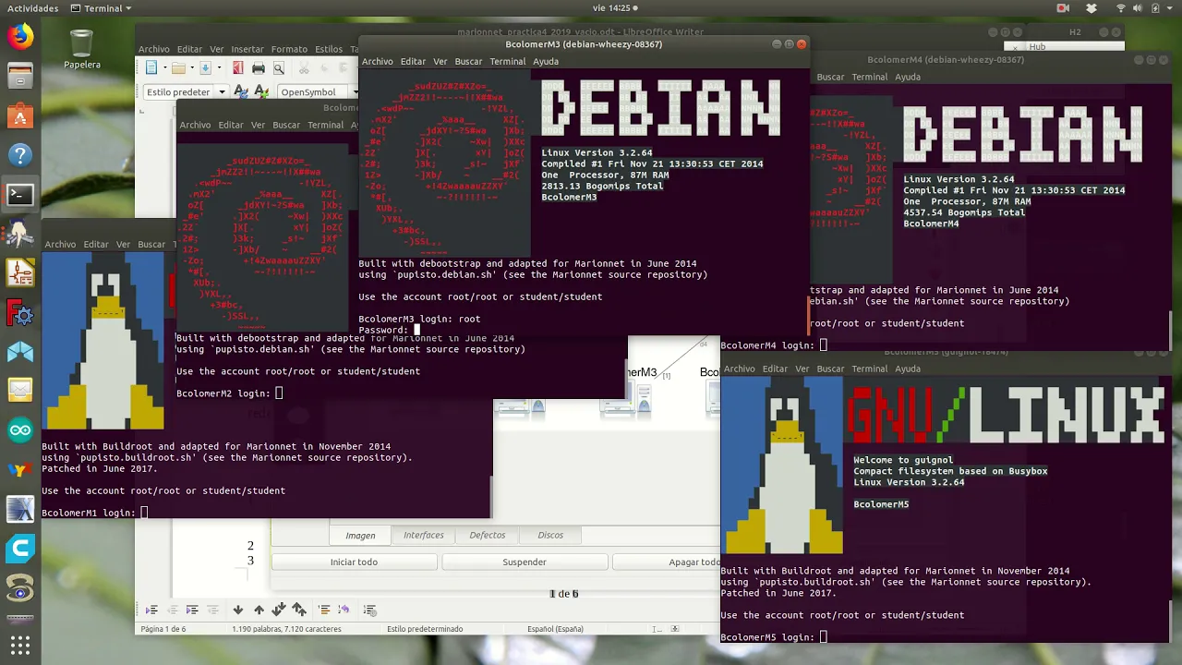Click the Save icon in Writer toolbar

point(205,67)
